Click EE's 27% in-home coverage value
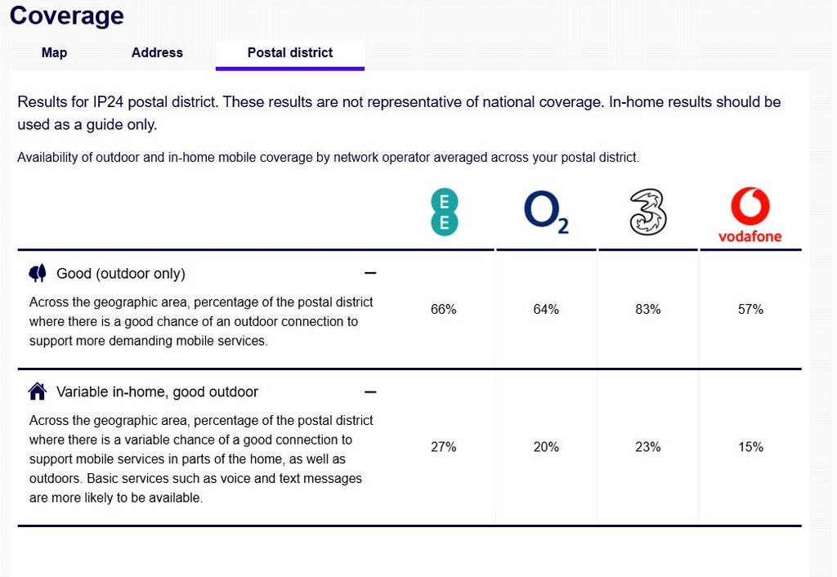 444,447
